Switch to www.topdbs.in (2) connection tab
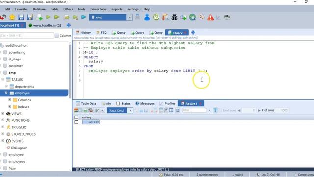This screenshot has width=314, height=177. (x=45, y=25)
